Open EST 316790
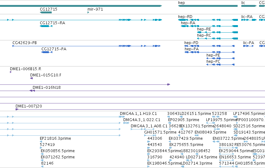265x168 pixels. [155, 157]
